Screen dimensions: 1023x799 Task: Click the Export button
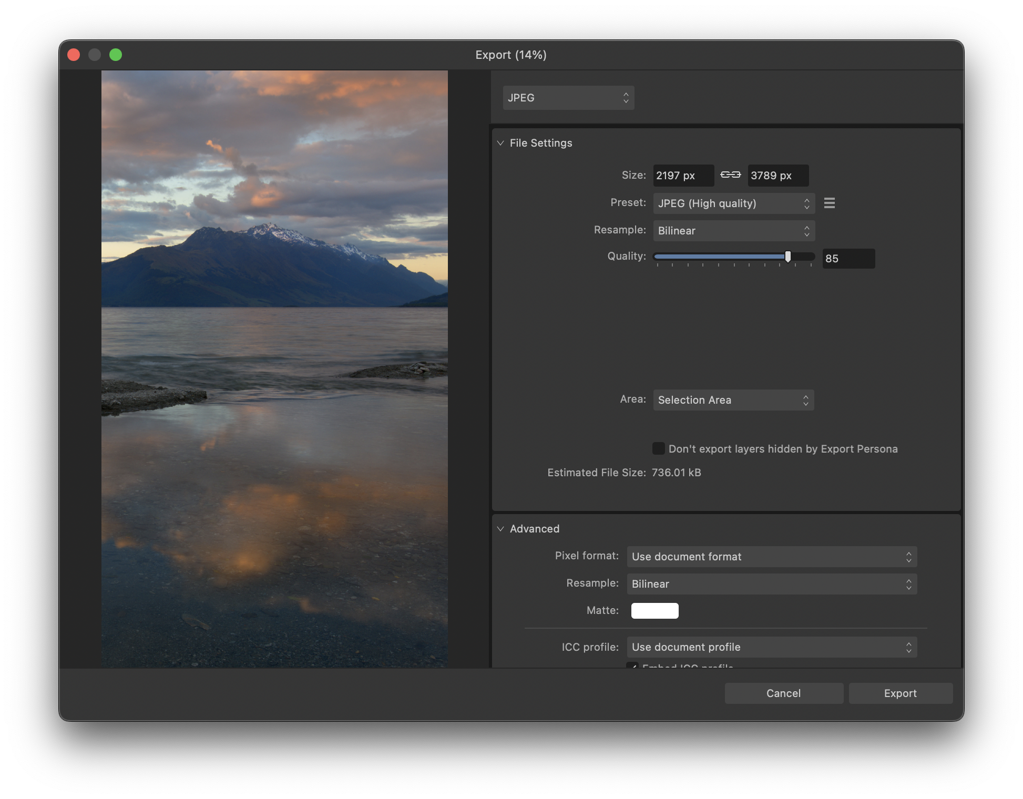(900, 693)
